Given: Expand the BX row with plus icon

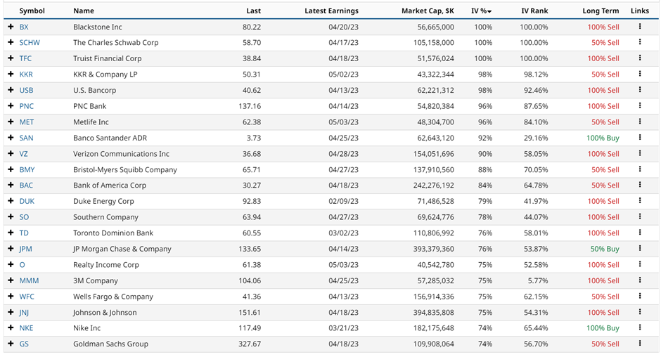Looking at the screenshot, I should (x=11, y=27).
